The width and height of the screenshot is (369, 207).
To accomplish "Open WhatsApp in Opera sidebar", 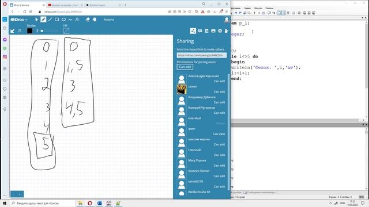I will click(x=5, y=48).
